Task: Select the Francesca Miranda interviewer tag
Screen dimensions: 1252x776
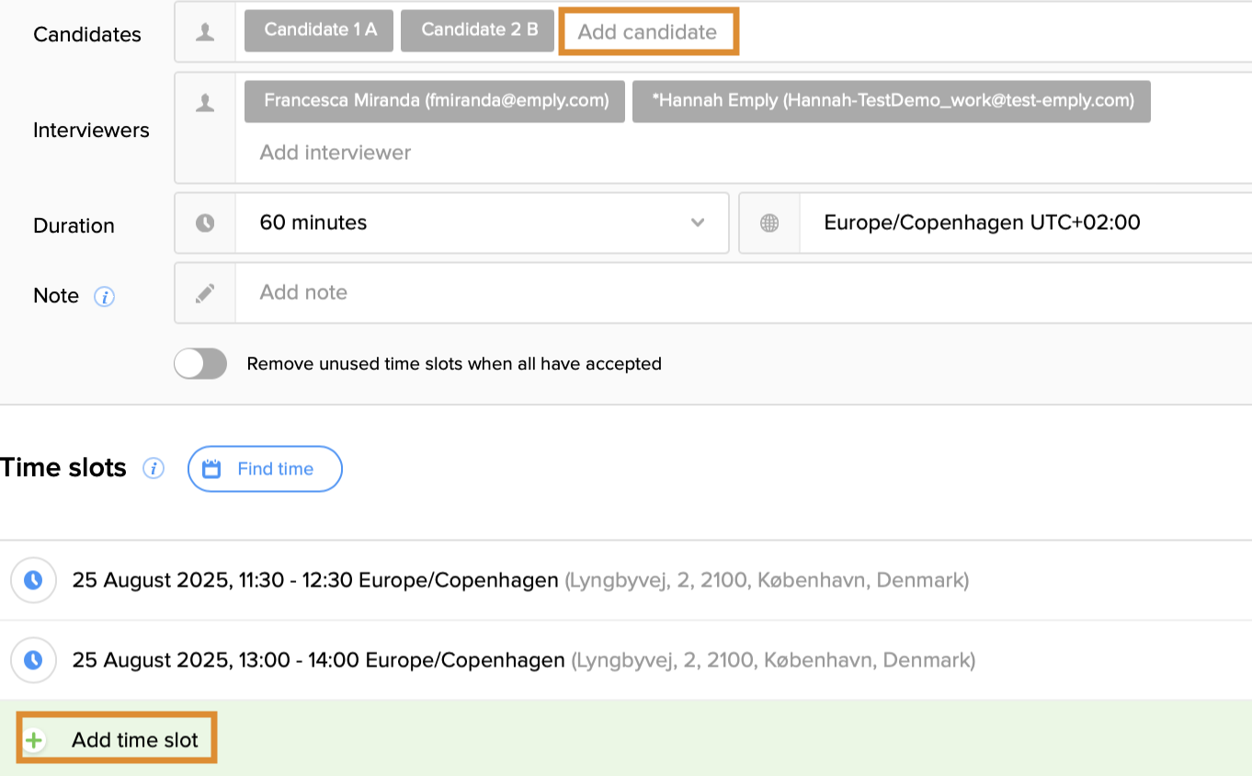Action: [x=435, y=101]
